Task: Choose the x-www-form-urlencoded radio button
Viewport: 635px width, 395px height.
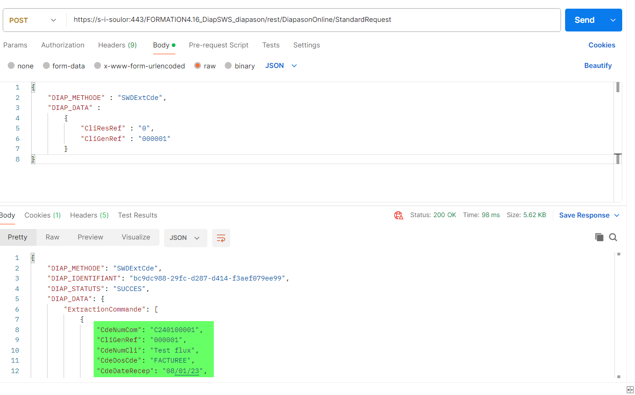Action: 97,66
